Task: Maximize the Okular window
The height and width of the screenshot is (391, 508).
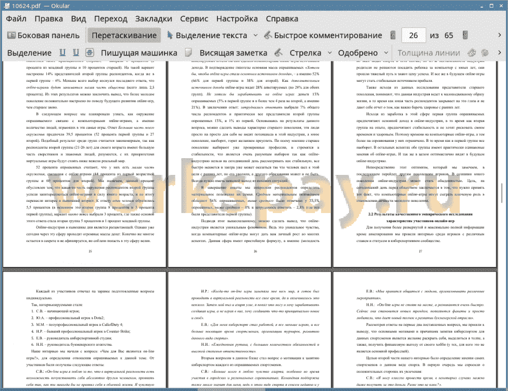Action: (x=491, y=6)
